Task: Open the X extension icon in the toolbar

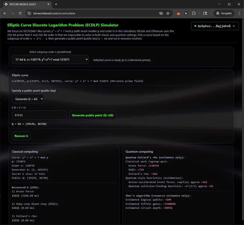Action: coord(186,13)
